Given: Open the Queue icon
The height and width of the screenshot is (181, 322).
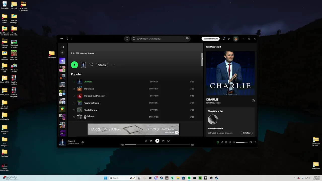Looking at the screenshot, I should coord(226,142).
